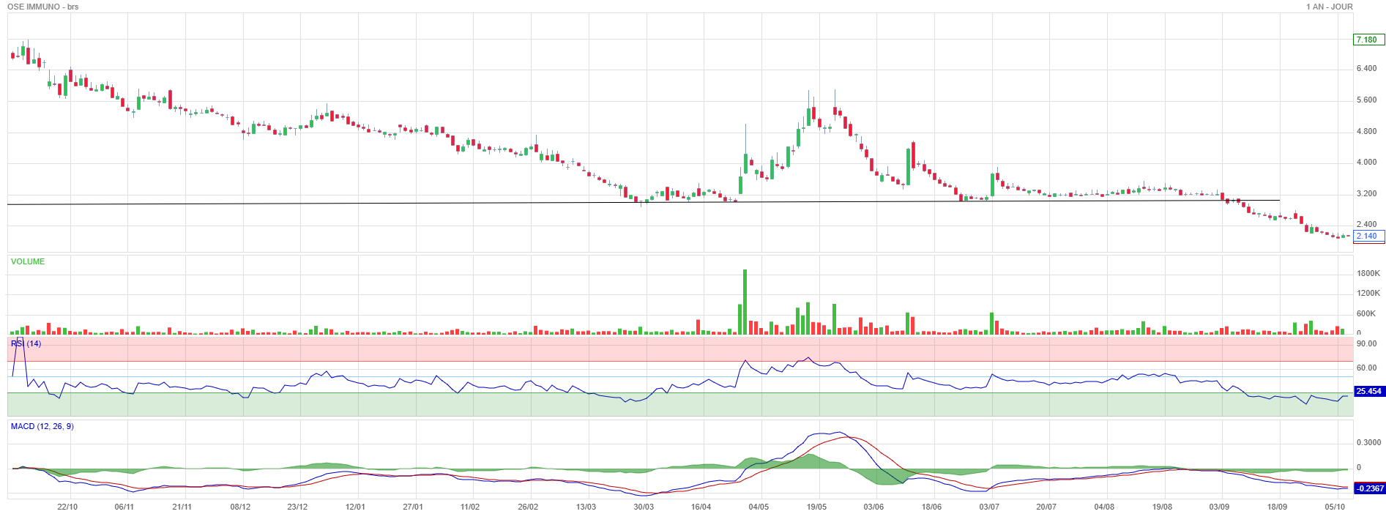Click the 1 AN - JOUR period label
The height and width of the screenshot is (514, 1386).
[x=1330, y=7]
